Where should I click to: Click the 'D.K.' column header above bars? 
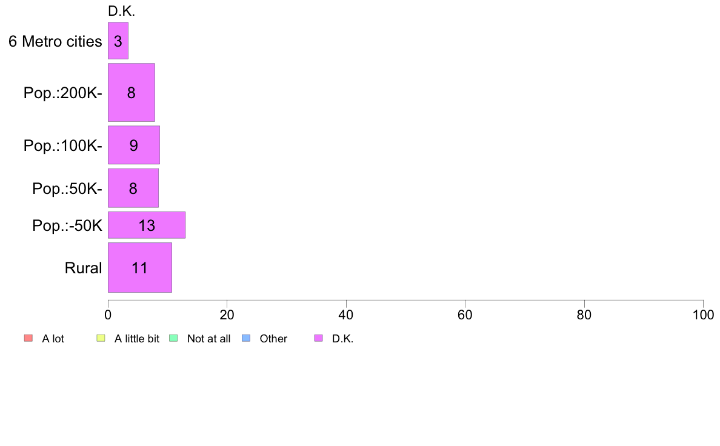121,11
